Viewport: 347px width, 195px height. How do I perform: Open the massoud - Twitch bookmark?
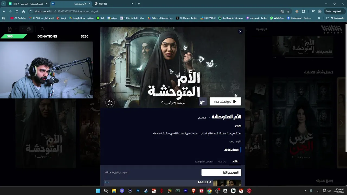(x=257, y=18)
